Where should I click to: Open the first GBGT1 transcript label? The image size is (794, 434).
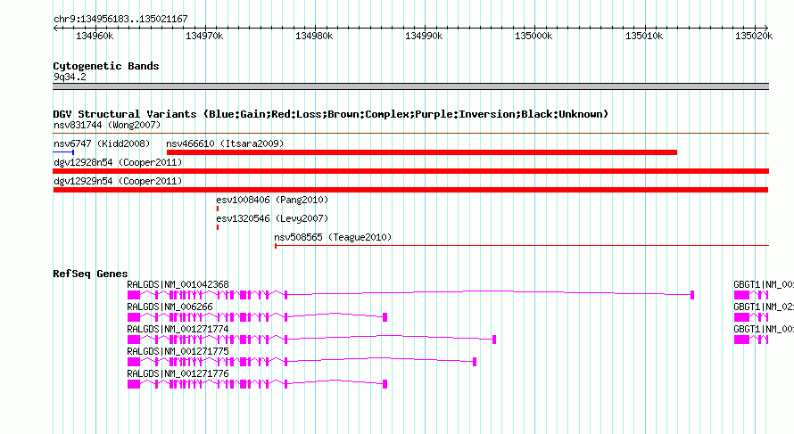tap(764, 284)
